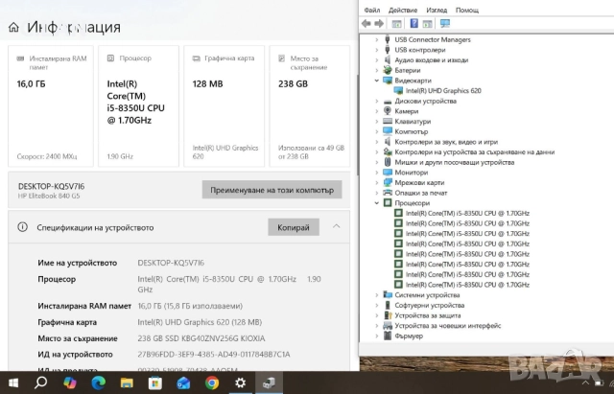Image resolution: width=614 pixels, height=394 pixels.
Task: Expand the Дискови устройства node
Action: tap(377, 101)
